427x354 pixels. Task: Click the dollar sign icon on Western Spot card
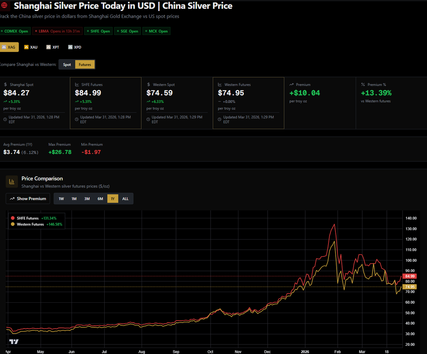148,84
